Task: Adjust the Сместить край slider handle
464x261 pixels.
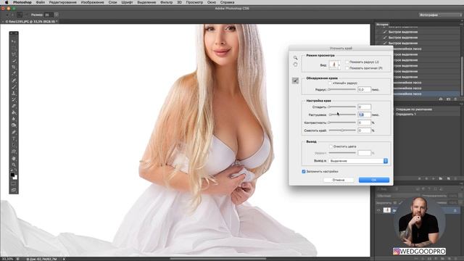Action: pos(342,130)
